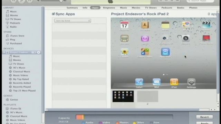Collapse the Project Endeavor device tree
This screenshot has width=221, height=124.
(4, 52)
